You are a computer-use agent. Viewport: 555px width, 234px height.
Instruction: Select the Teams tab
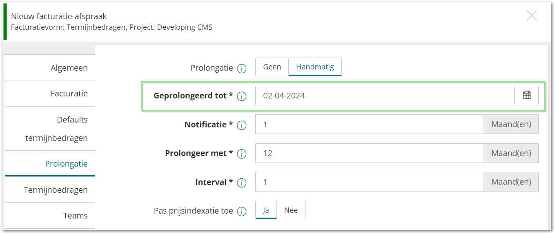click(x=50, y=216)
